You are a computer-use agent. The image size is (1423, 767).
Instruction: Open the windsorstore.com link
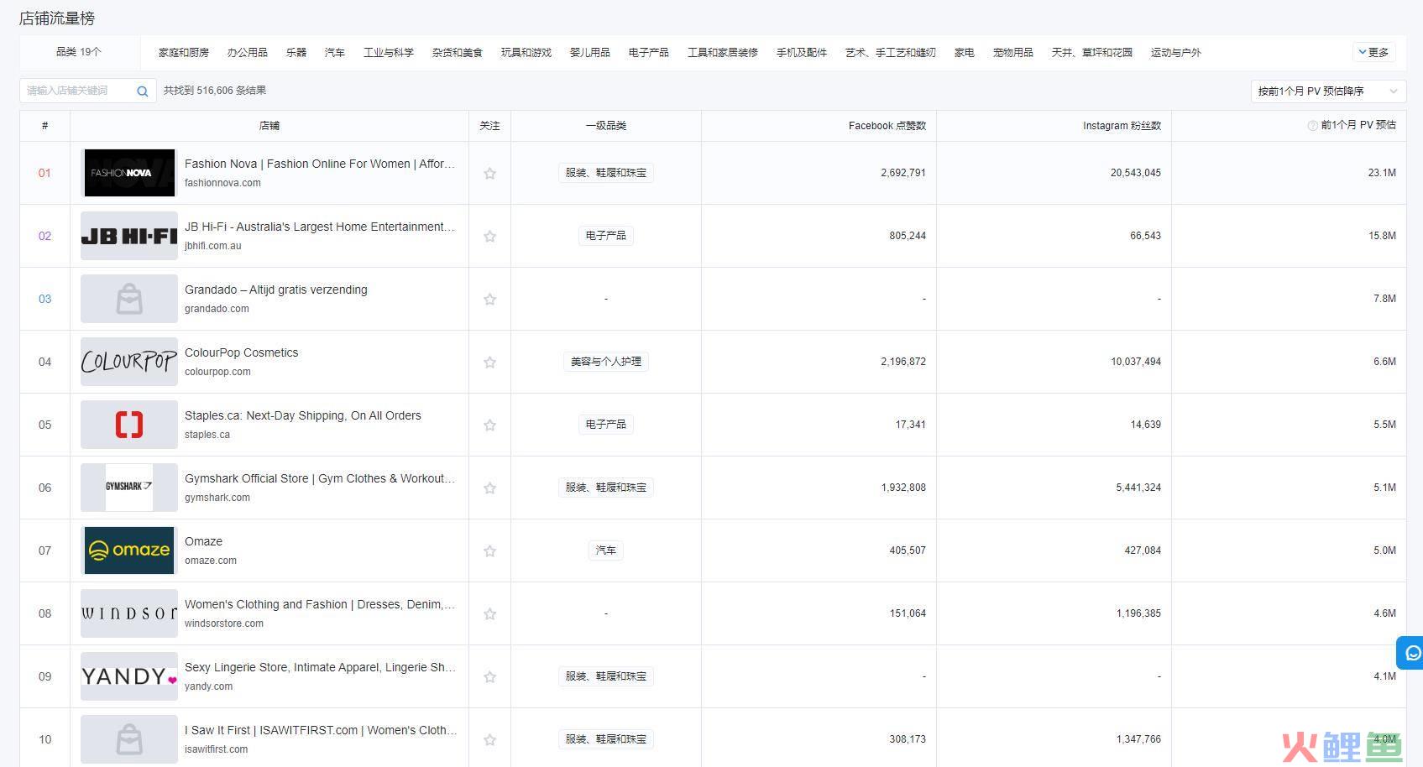(x=224, y=624)
